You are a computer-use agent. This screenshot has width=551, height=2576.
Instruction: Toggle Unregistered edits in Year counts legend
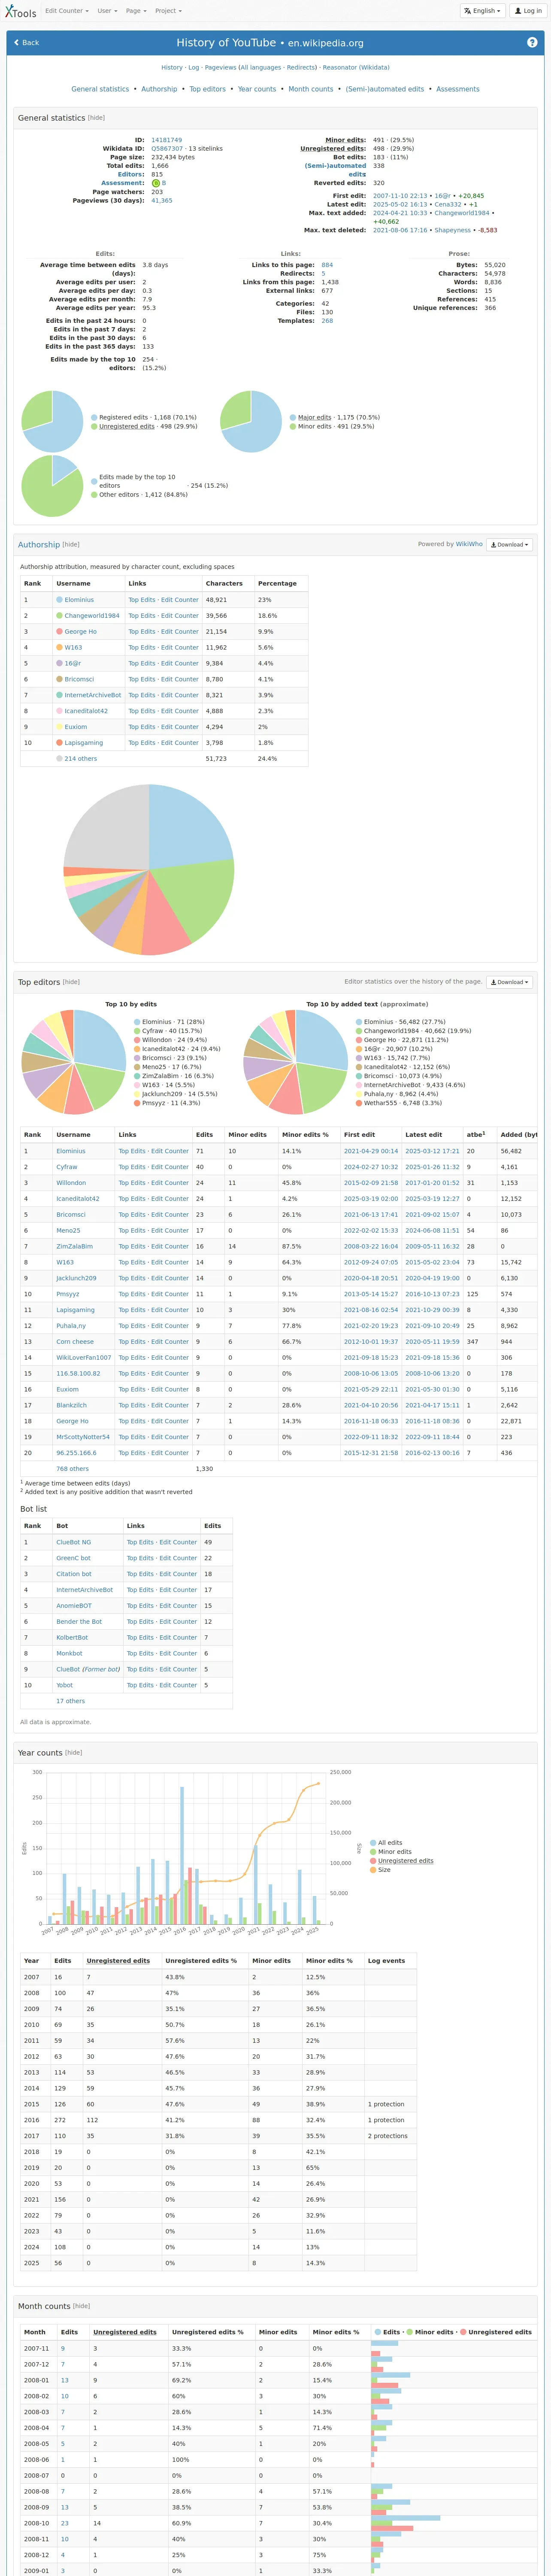402,1862
